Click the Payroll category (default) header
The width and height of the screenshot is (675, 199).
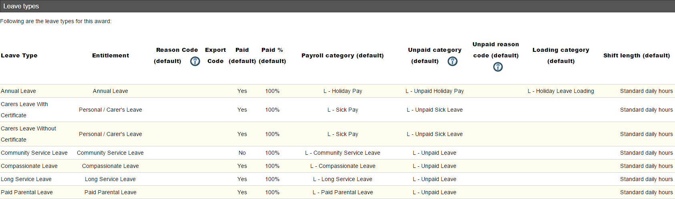(343, 55)
